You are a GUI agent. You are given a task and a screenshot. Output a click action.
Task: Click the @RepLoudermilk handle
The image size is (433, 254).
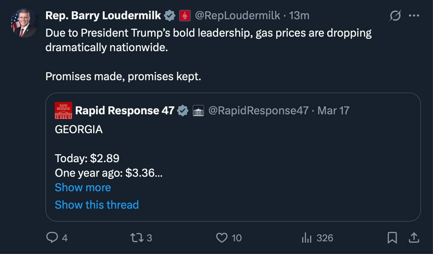(x=238, y=16)
